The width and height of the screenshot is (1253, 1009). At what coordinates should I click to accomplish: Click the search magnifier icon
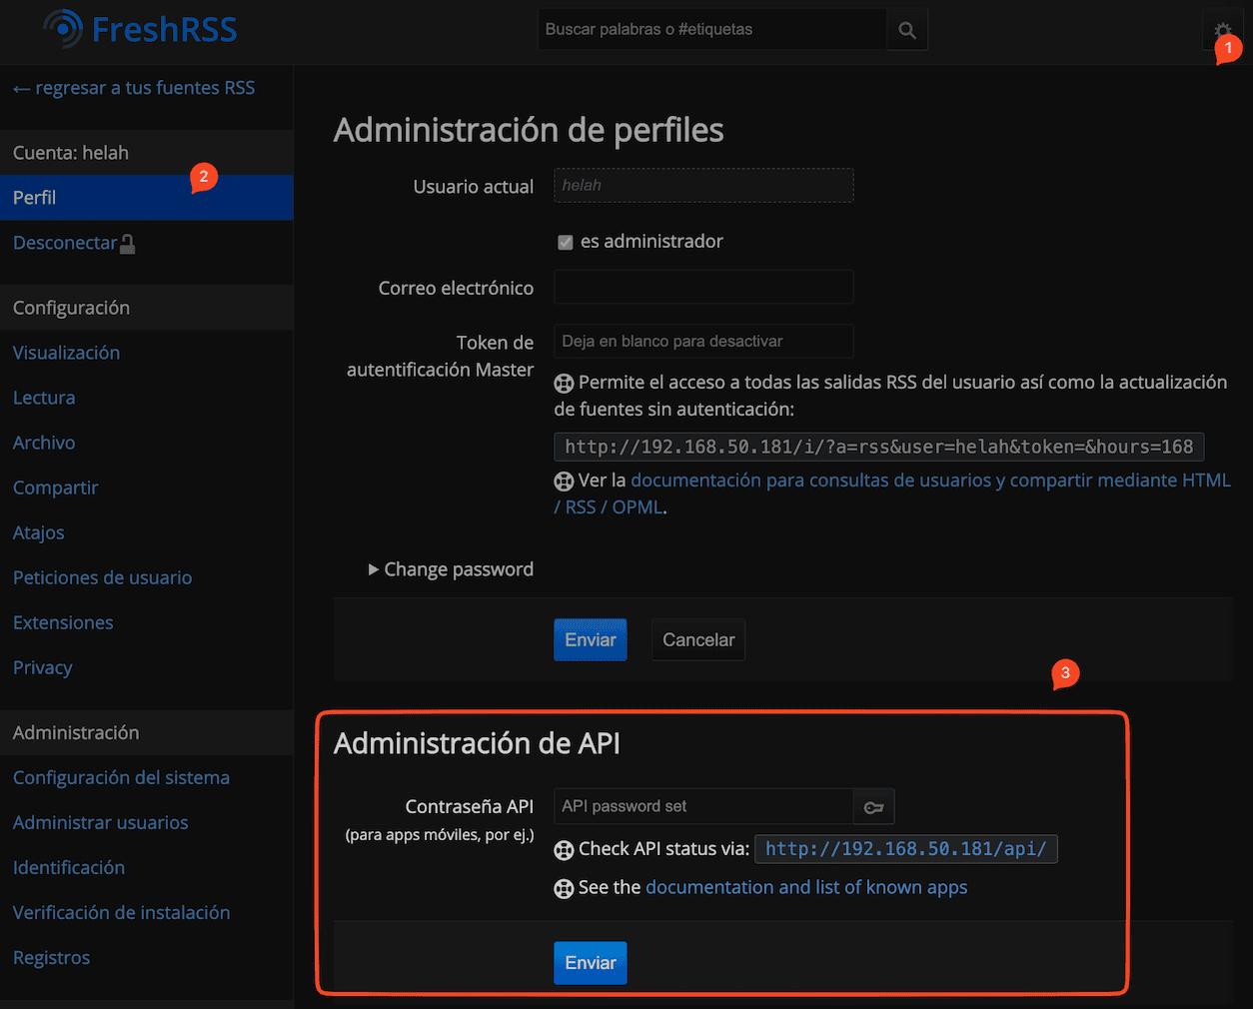click(x=907, y=30)
